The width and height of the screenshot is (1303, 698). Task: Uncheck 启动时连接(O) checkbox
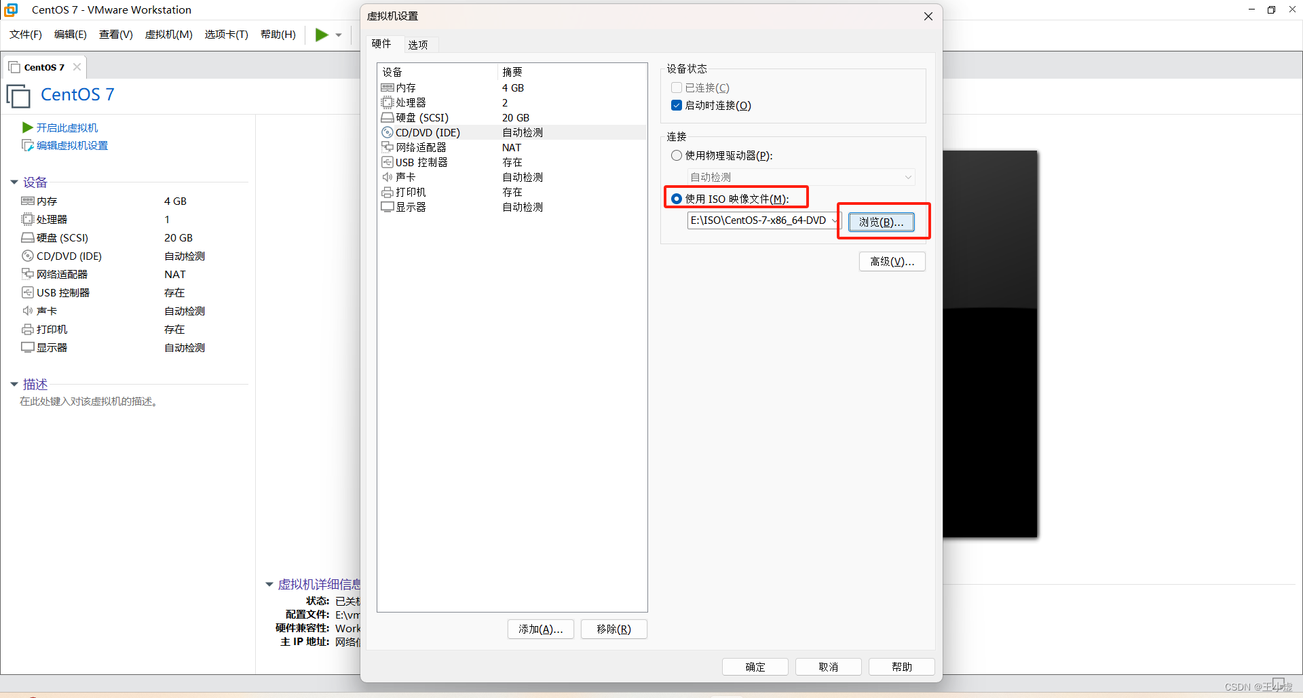(677, 105)
